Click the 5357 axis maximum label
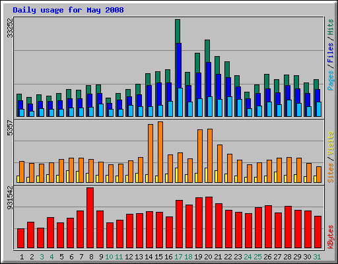The width and height of the screenshot is (338, 264). pyautogui.click(x=10, y=128)
